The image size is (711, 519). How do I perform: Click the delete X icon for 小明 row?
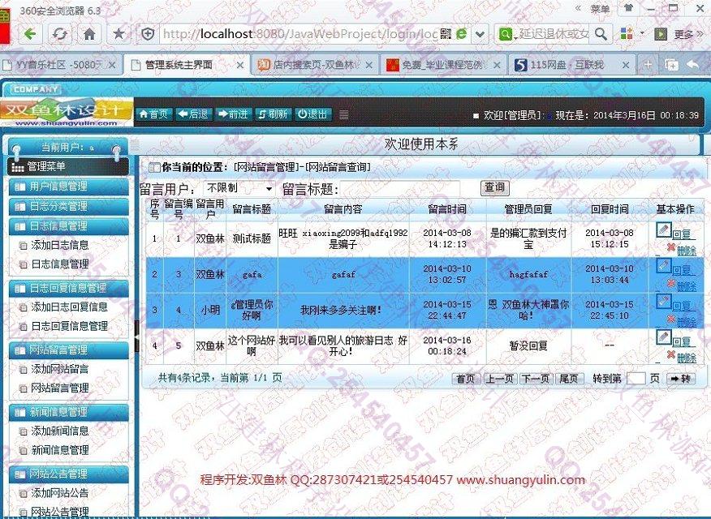tap(671, 319)
